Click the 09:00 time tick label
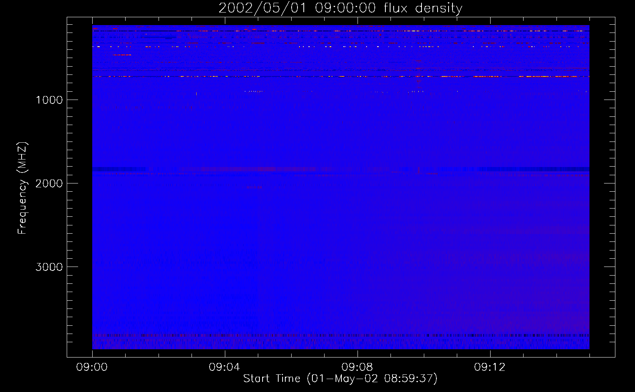Image resolution: width=635 pixels, height=392 pixels. 92,367
